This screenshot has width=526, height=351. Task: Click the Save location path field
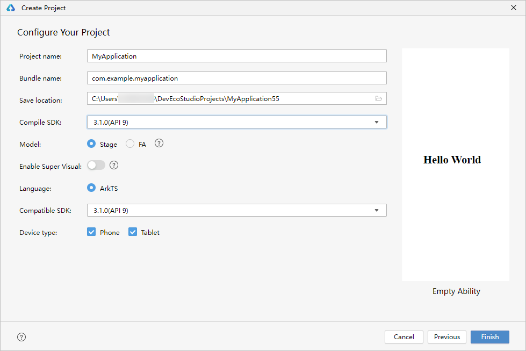tap(231, 98)
